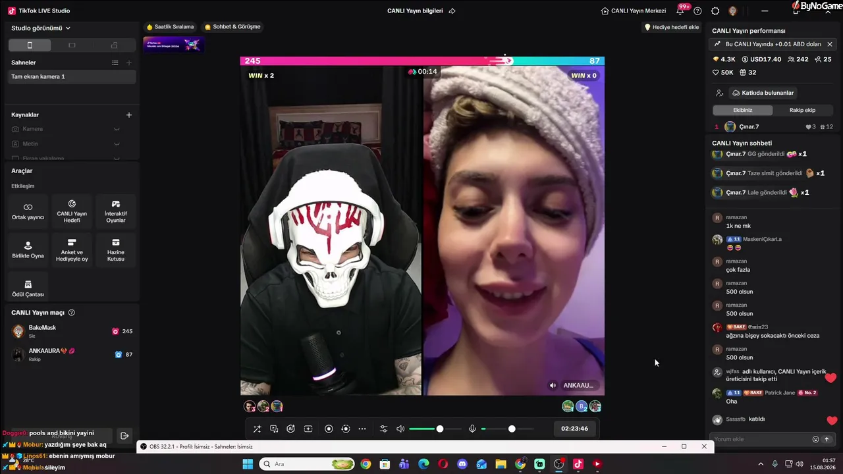843x474 pixels.
Task: Open File Explorer from the taskbar
Action: click(501, 464)
